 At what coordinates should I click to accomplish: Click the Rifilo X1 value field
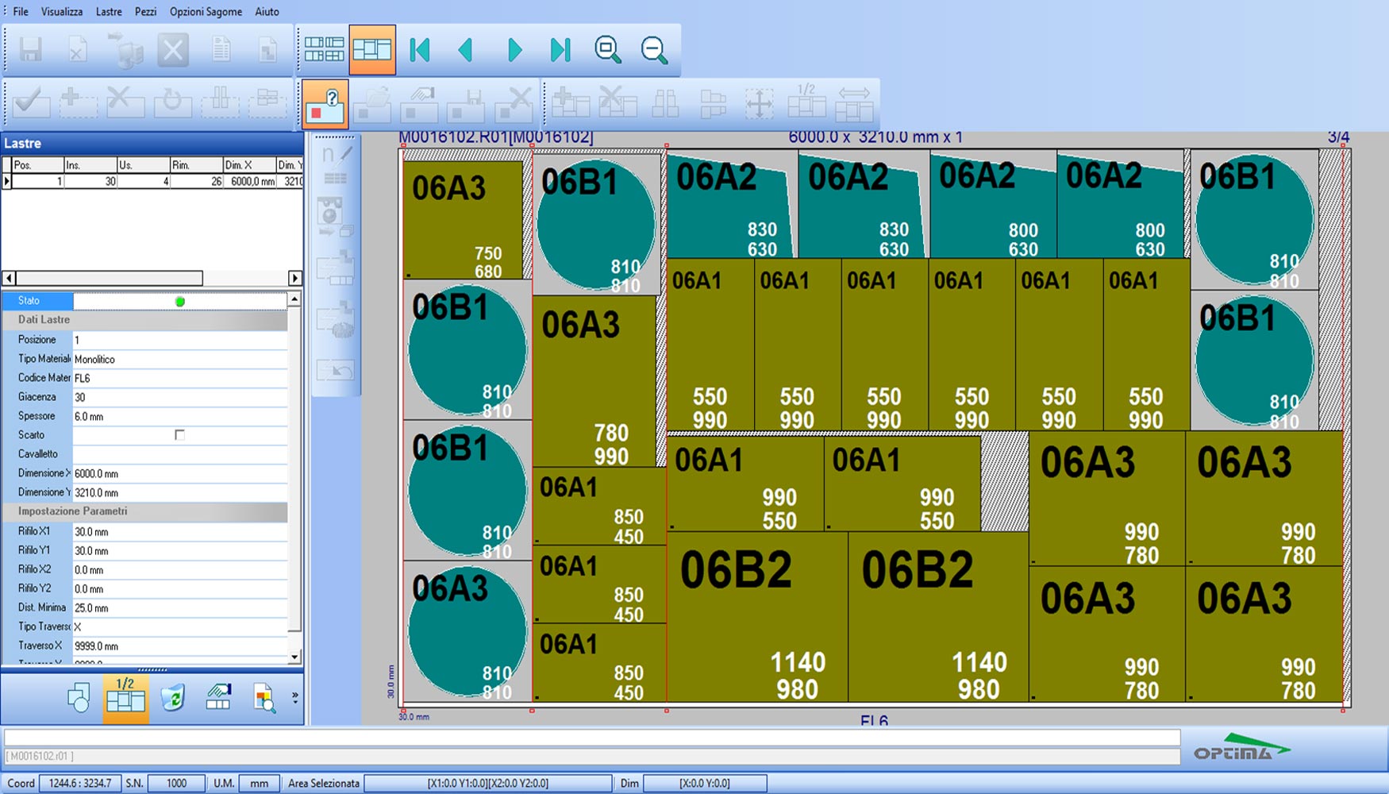point(180,531)
